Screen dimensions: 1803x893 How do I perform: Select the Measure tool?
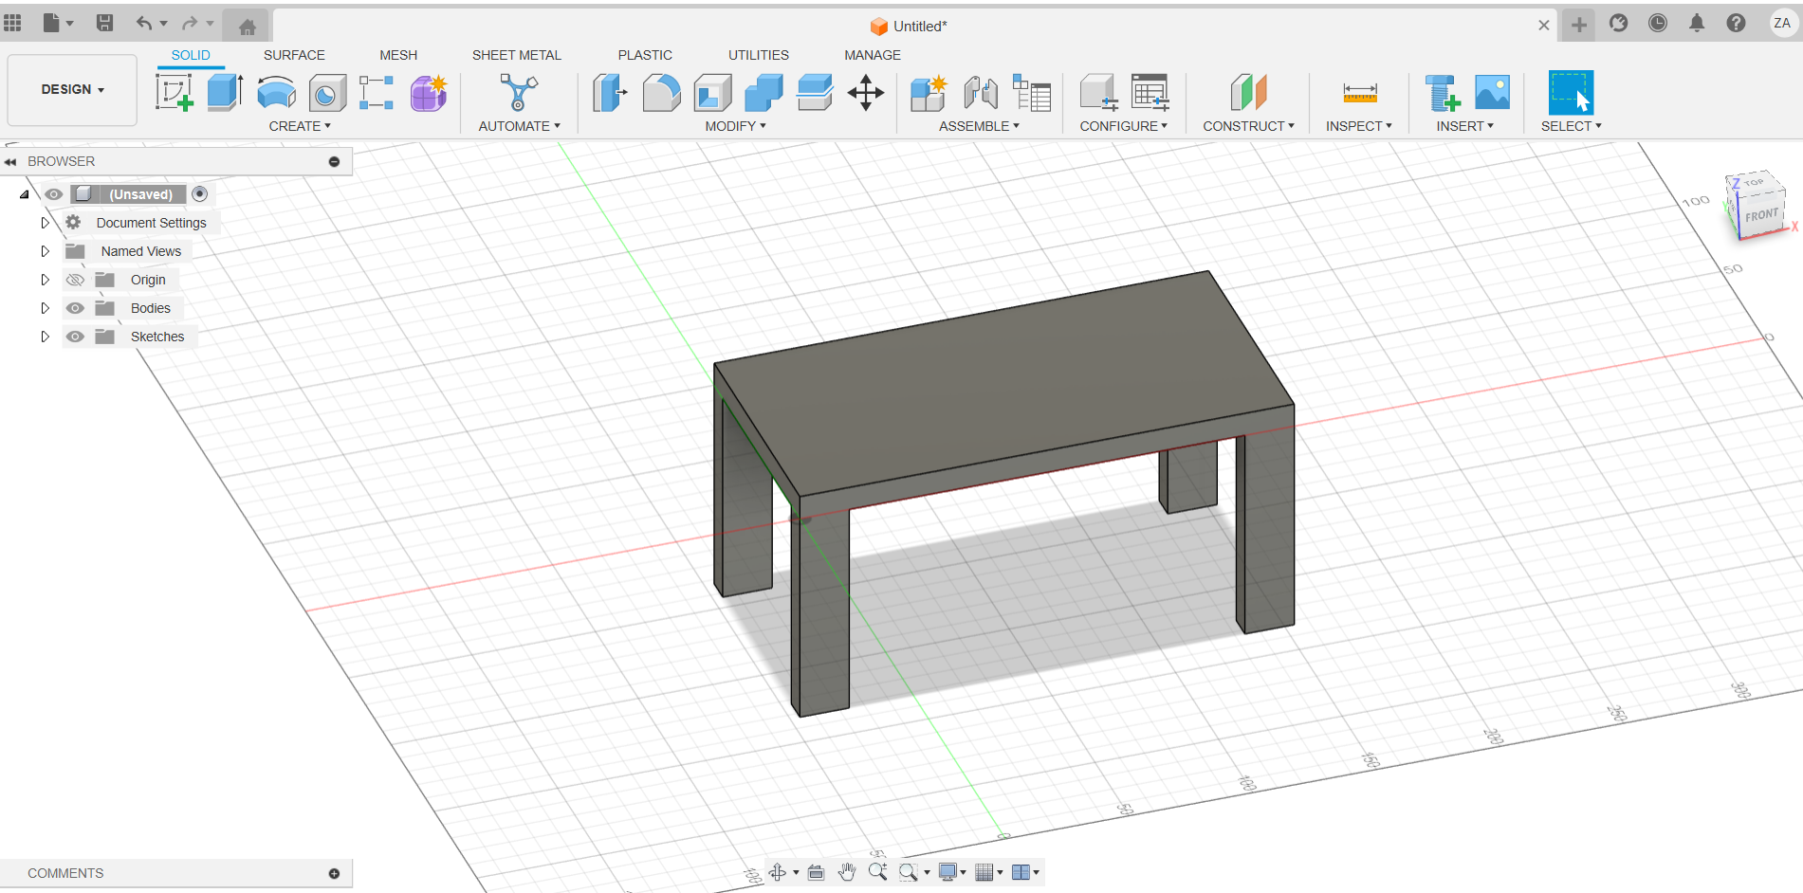1359,93
